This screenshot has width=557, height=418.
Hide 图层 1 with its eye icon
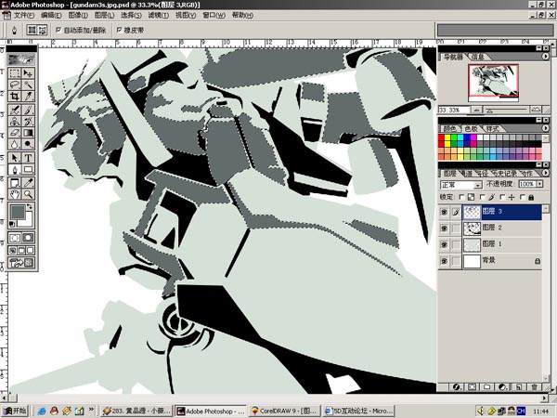click(444, 244)
